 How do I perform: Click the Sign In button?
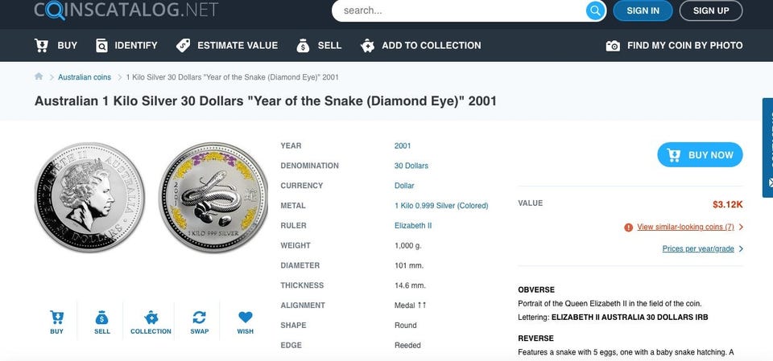pyautogui.click(x=643, y=10)
